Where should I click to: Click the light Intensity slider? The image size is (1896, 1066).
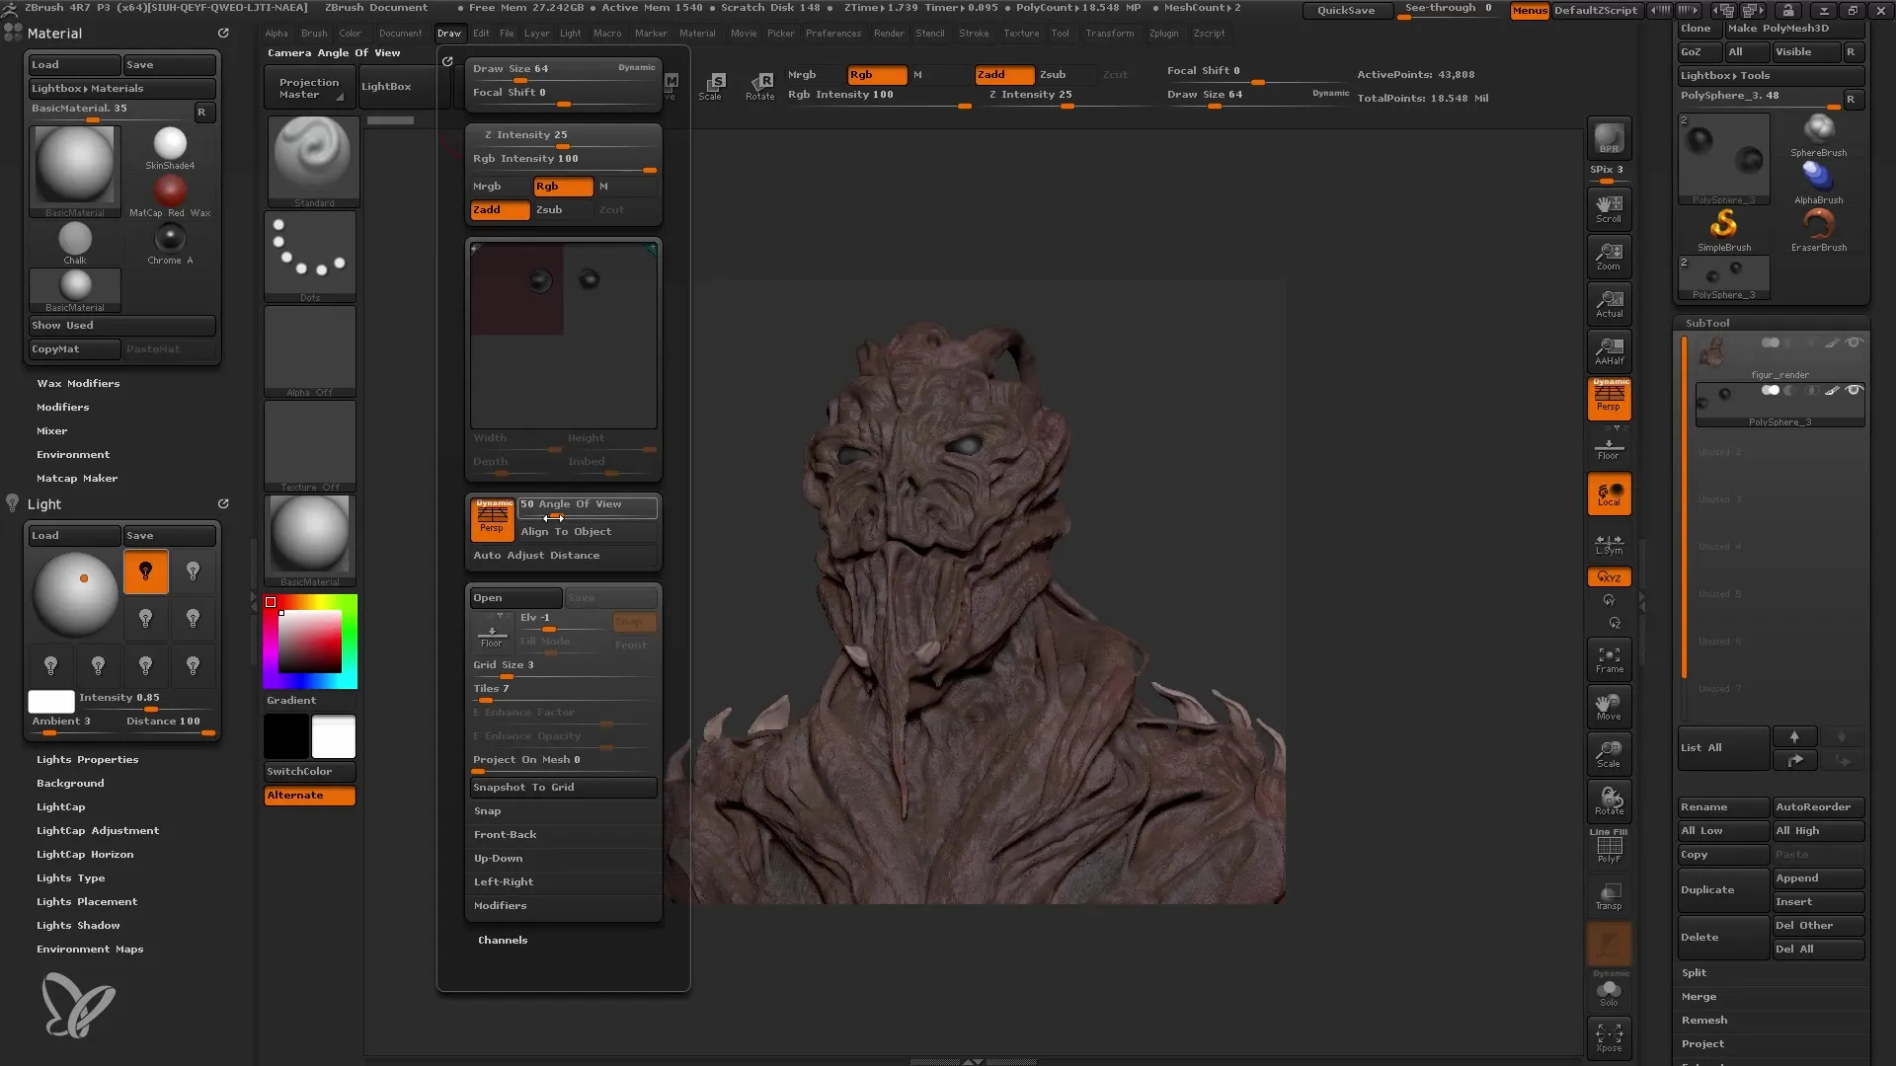tap(147, 700)
